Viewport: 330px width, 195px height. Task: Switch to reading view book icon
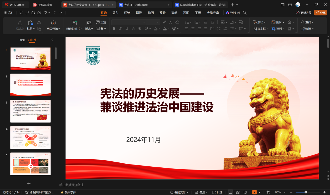point(245,192)
